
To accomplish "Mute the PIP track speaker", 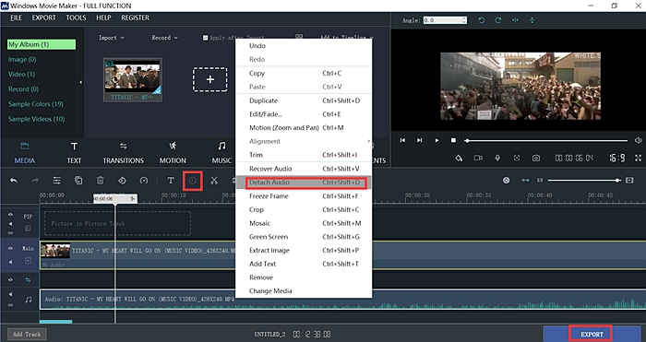I will click(10, 224).
